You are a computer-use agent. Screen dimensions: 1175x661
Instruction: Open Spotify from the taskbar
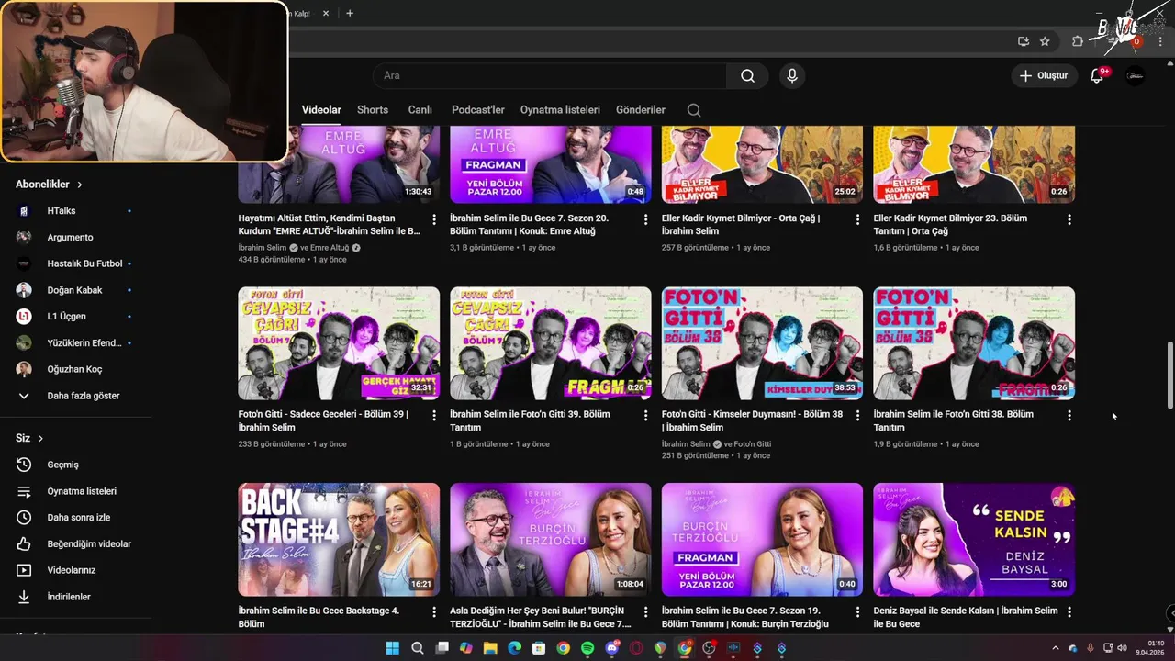(x=587, y=648)
